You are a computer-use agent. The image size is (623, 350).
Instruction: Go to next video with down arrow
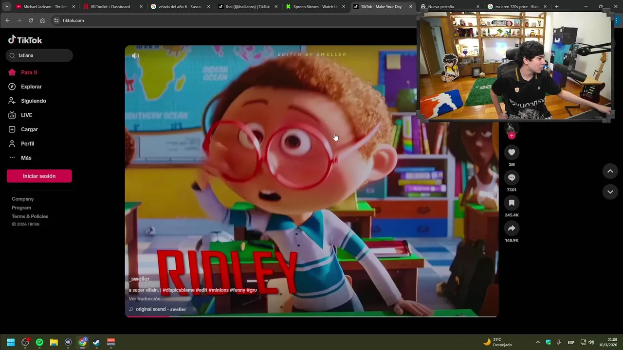point(610,192)
